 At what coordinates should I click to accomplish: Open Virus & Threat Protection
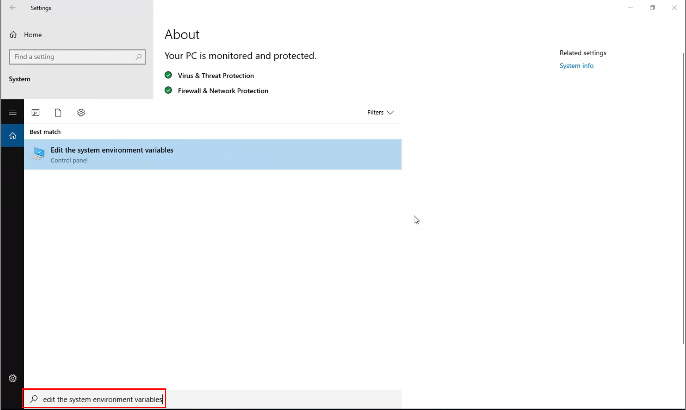216,75
